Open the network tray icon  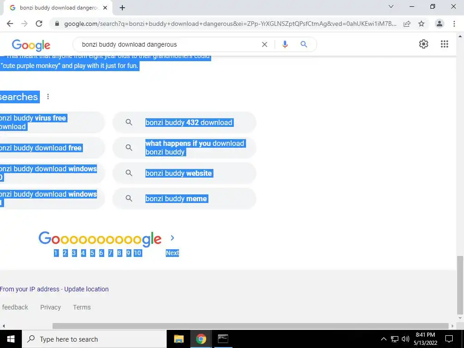coord(395,339)
